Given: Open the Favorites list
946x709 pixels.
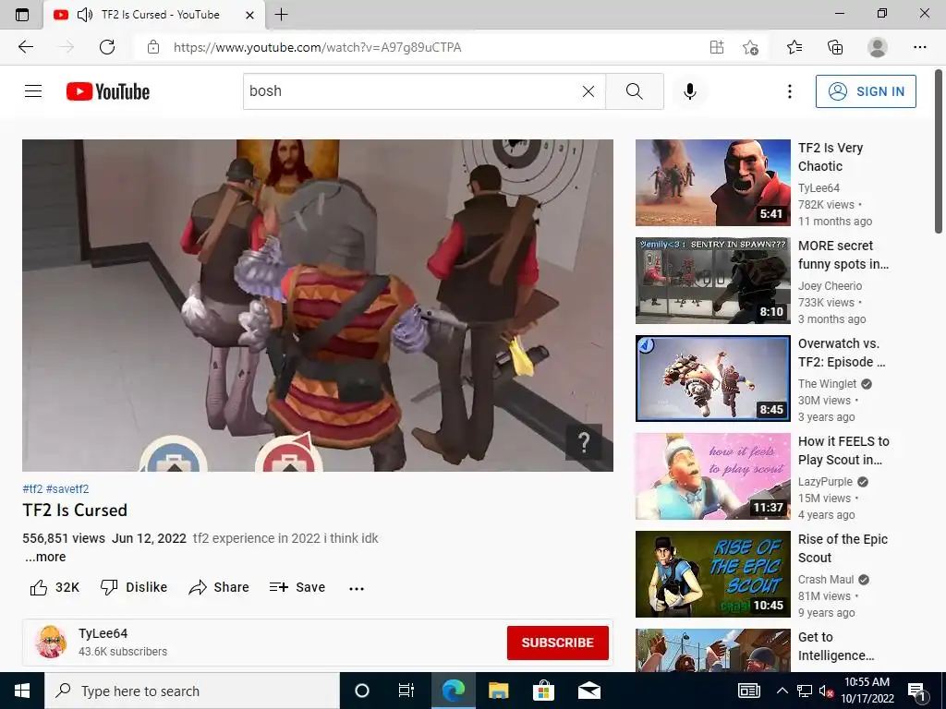Looking at the screenshot, I should tap(794, 47).
